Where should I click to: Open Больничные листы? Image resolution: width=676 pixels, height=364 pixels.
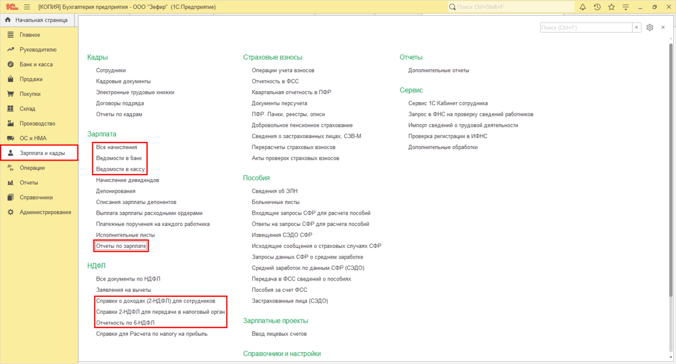pyautogui.click(x=275, y=202)
